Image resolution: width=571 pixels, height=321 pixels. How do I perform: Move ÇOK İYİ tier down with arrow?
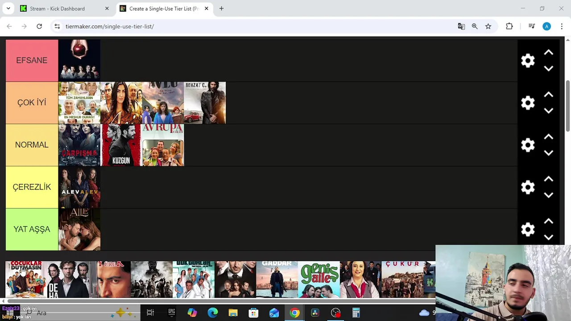(549, 111)
